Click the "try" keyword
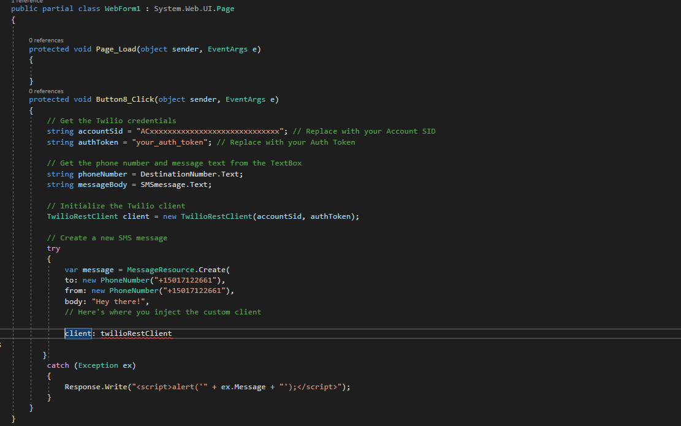681x426 pixels. (53, 248)
